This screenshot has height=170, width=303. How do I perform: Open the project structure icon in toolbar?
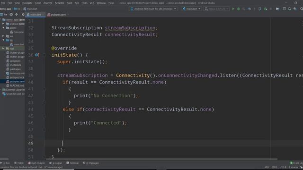click(277, 9)
